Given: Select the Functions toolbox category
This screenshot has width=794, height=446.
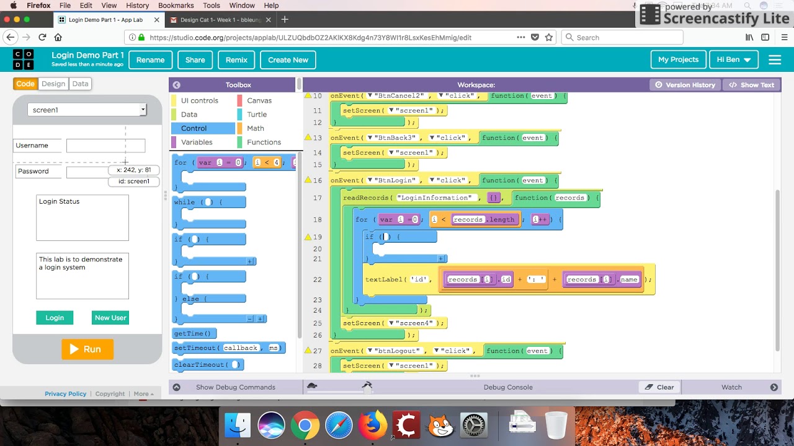Looking at the screenshot, I should pos(264,142).
